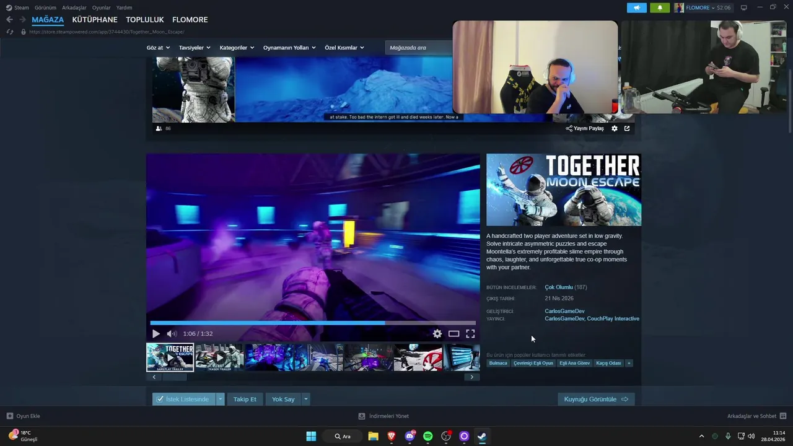This screenshot has width=793, height=446.
Task: Open the Yardım menu
Action: pyautogui.click(x=124, y=7)
